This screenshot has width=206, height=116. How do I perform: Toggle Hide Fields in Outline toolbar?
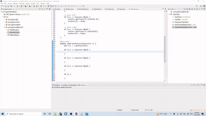tap(190, 9)
